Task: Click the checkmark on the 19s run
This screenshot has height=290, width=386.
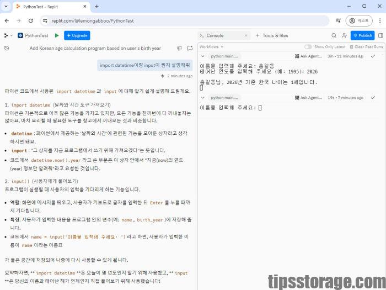Action: 373,98
